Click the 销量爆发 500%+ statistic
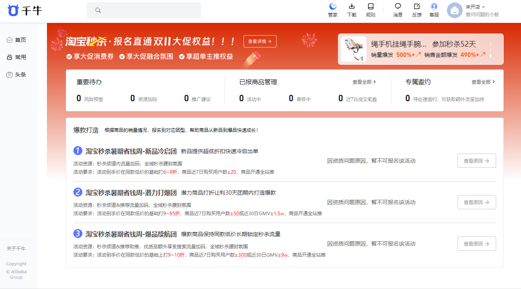 pyautogui.click(x=396, y=55)
